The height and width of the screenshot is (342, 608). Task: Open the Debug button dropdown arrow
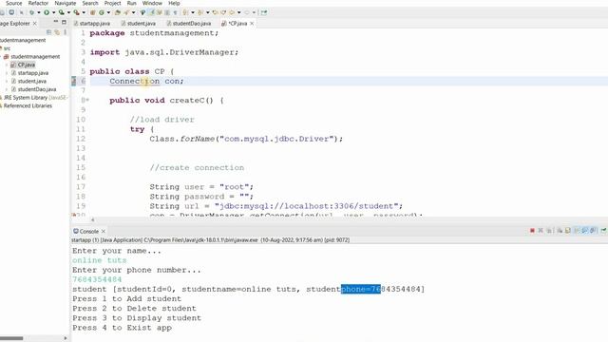tap(39, 12)
